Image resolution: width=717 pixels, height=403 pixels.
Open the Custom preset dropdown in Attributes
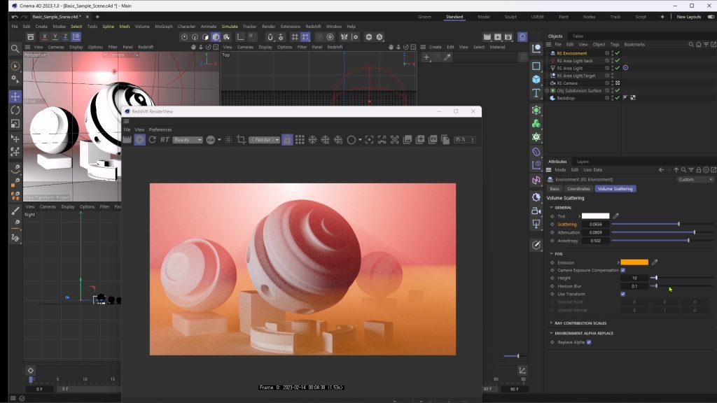pyautogui.click(x=695, y=180)
